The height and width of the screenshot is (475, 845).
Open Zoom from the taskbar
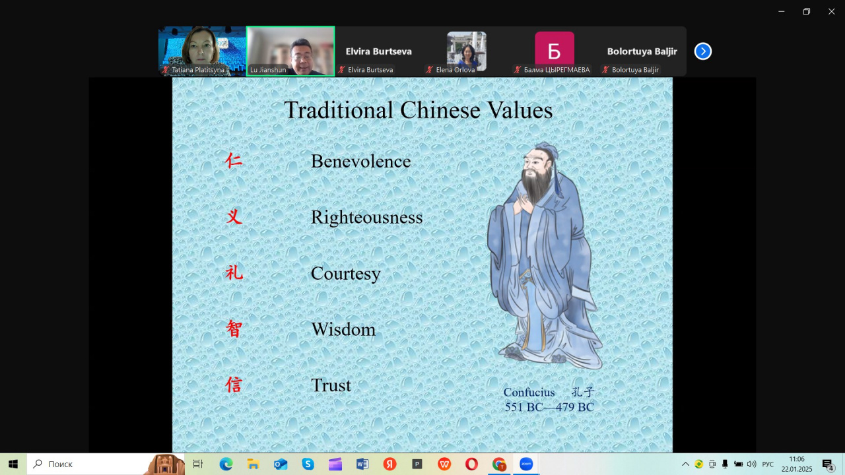coord(526,464)
